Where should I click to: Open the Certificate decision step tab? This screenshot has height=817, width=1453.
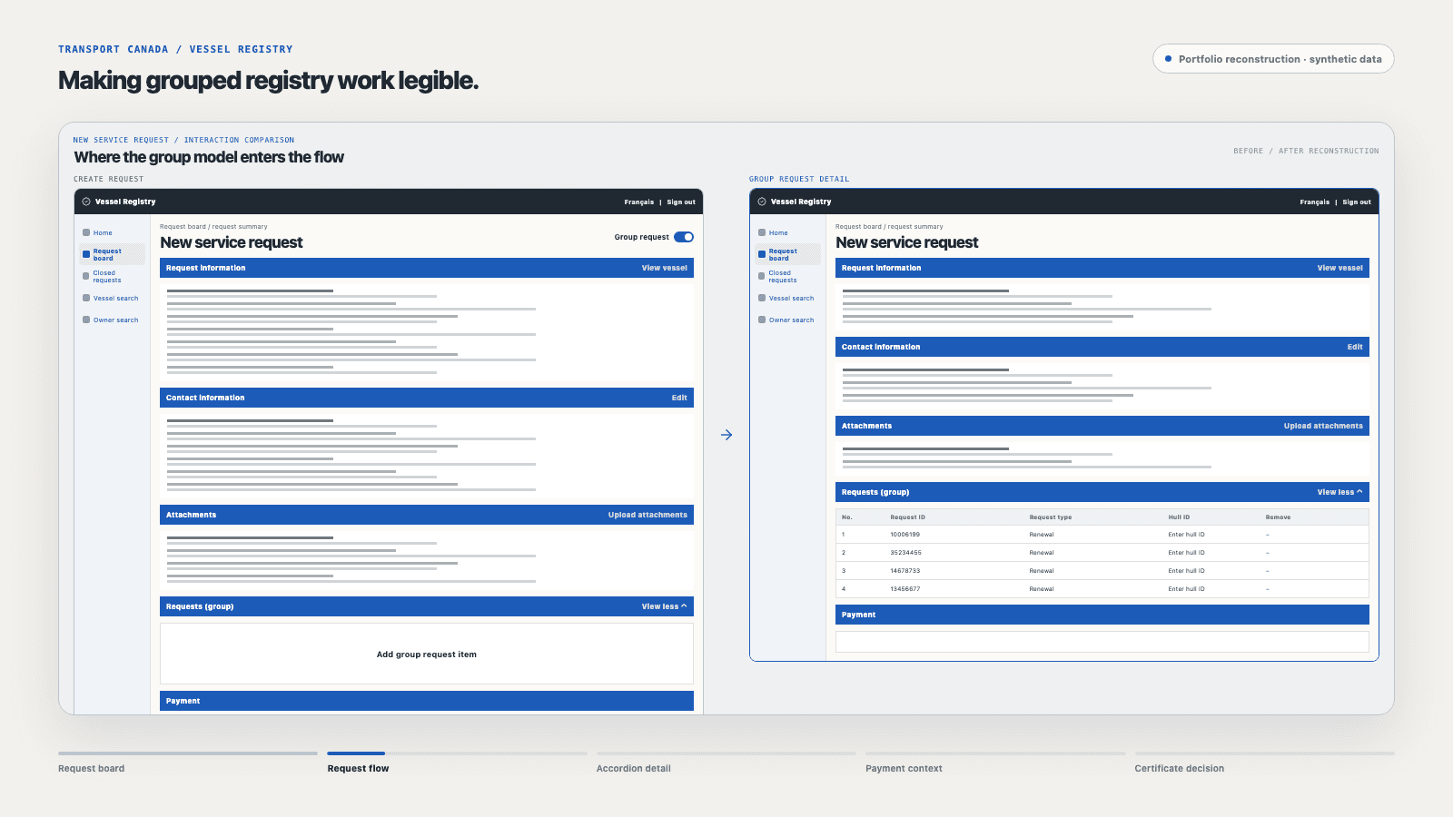coord(1264,762)
